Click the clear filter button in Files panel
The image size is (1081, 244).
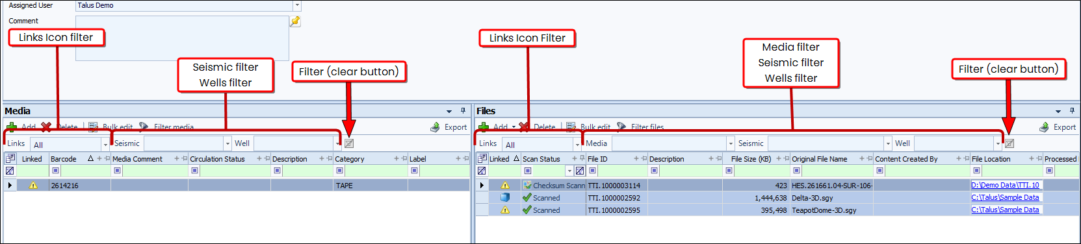1009,143
